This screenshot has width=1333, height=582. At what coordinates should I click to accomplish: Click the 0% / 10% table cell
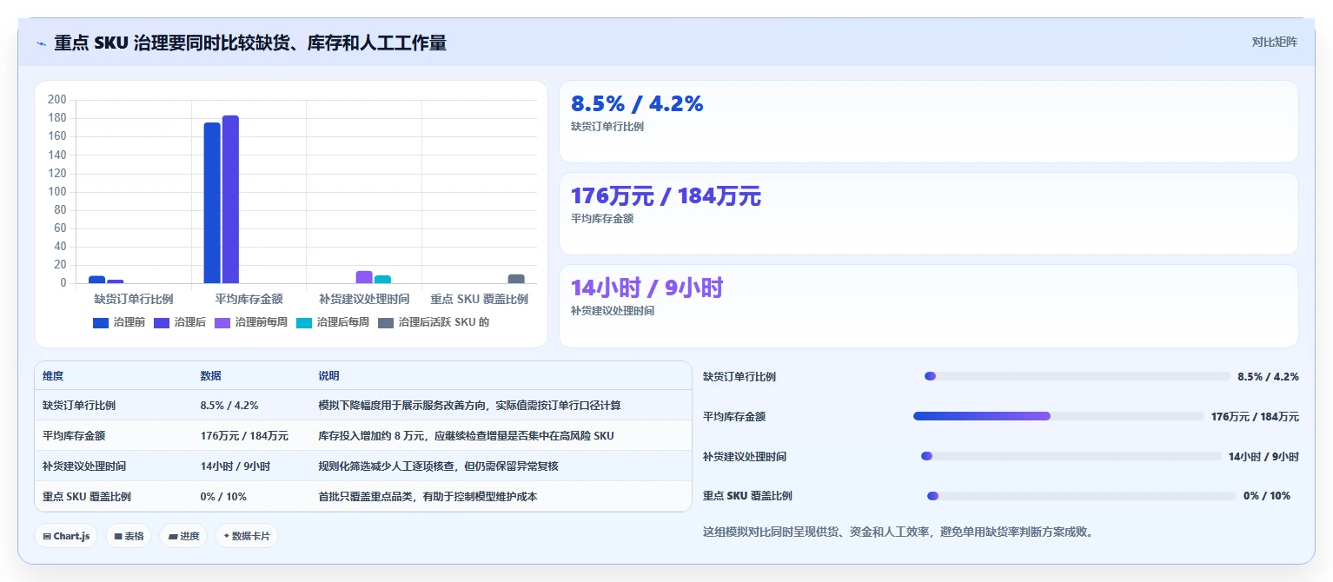click(x=223, y=496)
